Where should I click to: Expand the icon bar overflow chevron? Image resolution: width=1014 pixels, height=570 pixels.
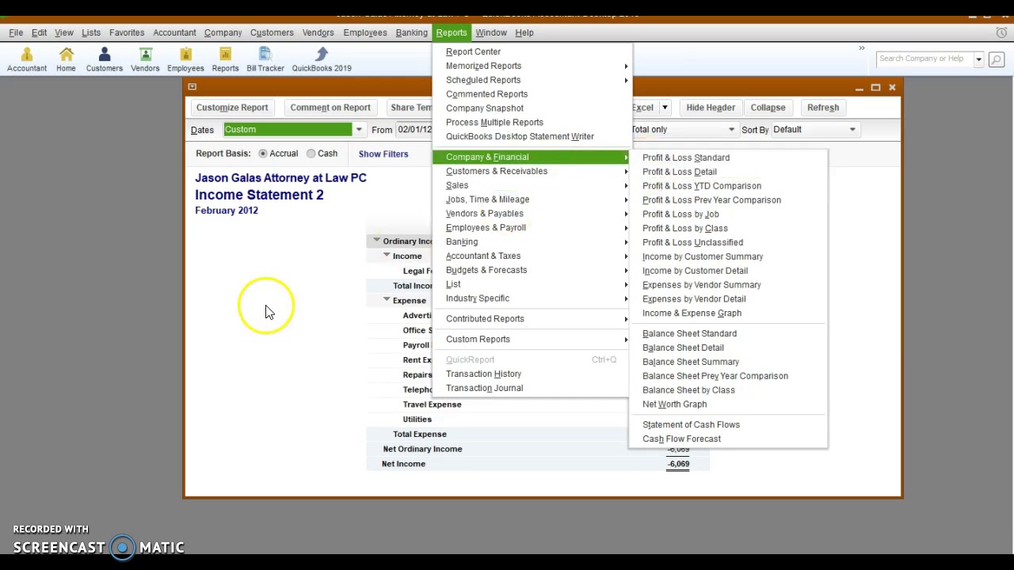pos(862,49)
